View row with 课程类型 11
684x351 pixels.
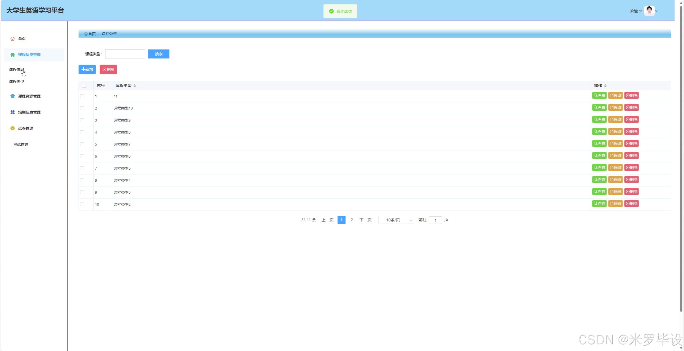tap(599, 95)
